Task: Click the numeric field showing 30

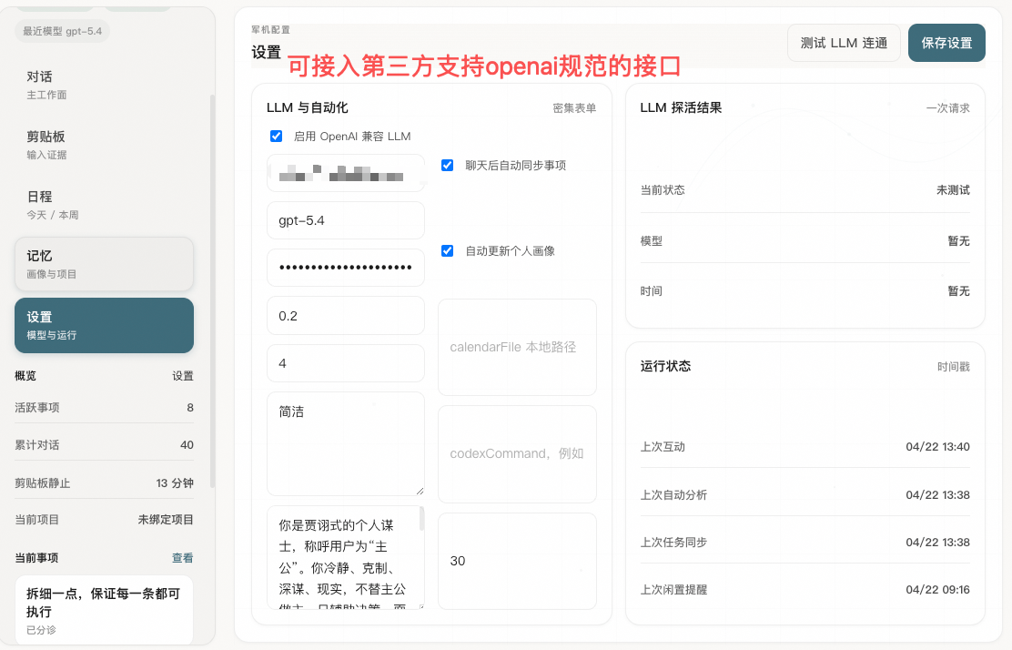Action: [517, 561]
